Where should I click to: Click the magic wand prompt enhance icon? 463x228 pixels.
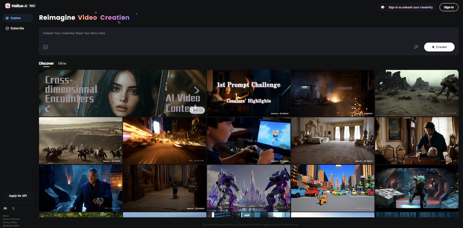click(x=416, y=47)
